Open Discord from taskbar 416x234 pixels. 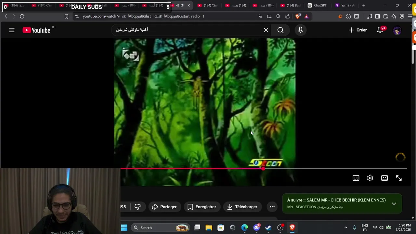256,227
